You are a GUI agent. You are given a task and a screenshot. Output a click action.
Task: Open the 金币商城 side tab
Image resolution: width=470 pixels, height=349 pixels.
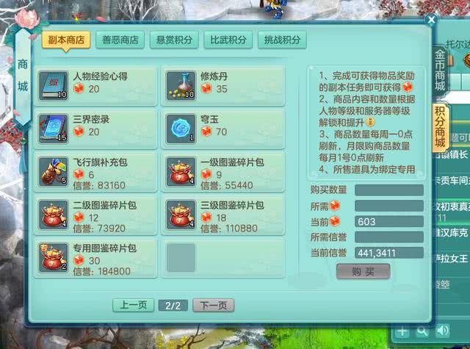click(440, 70)
